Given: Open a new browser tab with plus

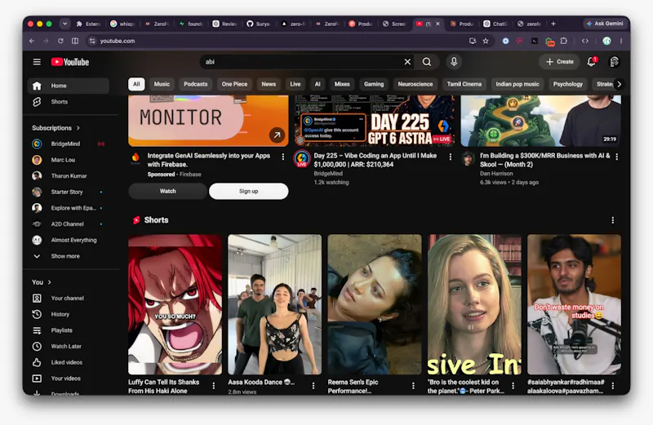Looking at the screenshot, I should click(x=553, y=24).
